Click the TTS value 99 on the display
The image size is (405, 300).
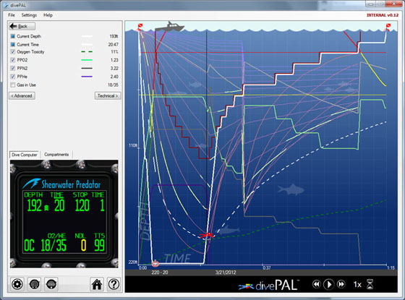click(100, 245)
